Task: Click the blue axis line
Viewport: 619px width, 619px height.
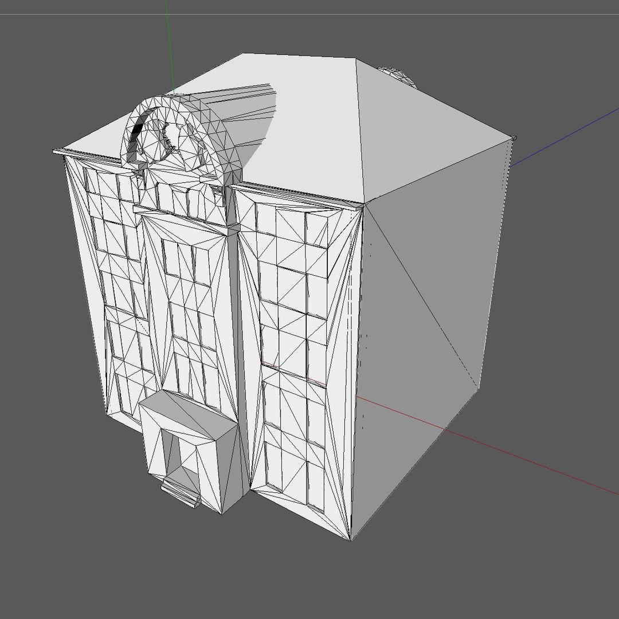Action: click(x=564, y=137)
